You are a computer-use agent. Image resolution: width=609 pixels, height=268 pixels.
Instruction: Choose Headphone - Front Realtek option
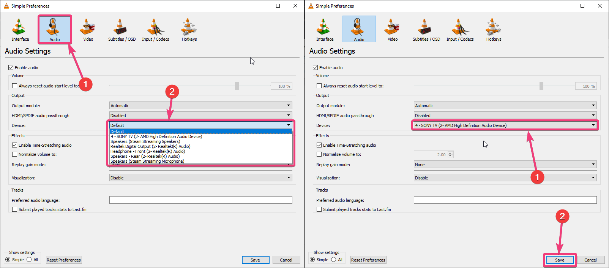coord(200,151)
